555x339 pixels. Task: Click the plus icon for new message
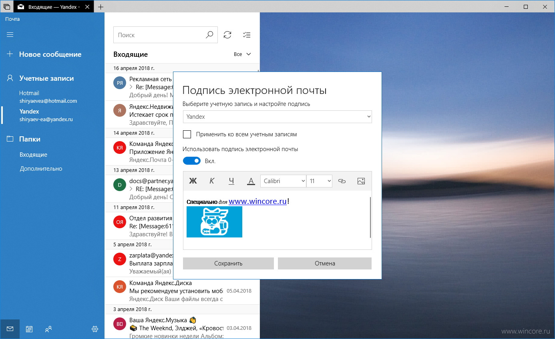pyautogui.click(x=10, y=54)
